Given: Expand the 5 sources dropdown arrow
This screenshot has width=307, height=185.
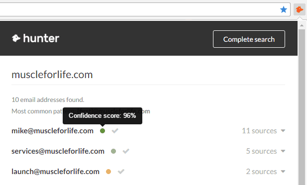Looking at the screenshot, I should click(x=283, y=151).
